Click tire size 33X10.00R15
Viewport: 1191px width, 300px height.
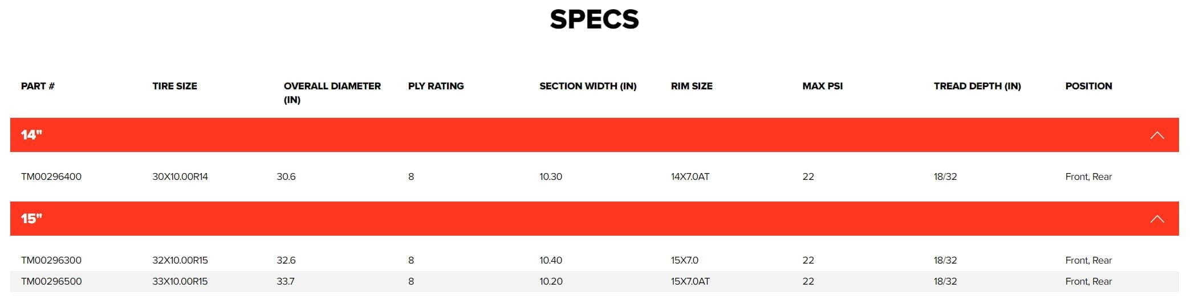180,281
